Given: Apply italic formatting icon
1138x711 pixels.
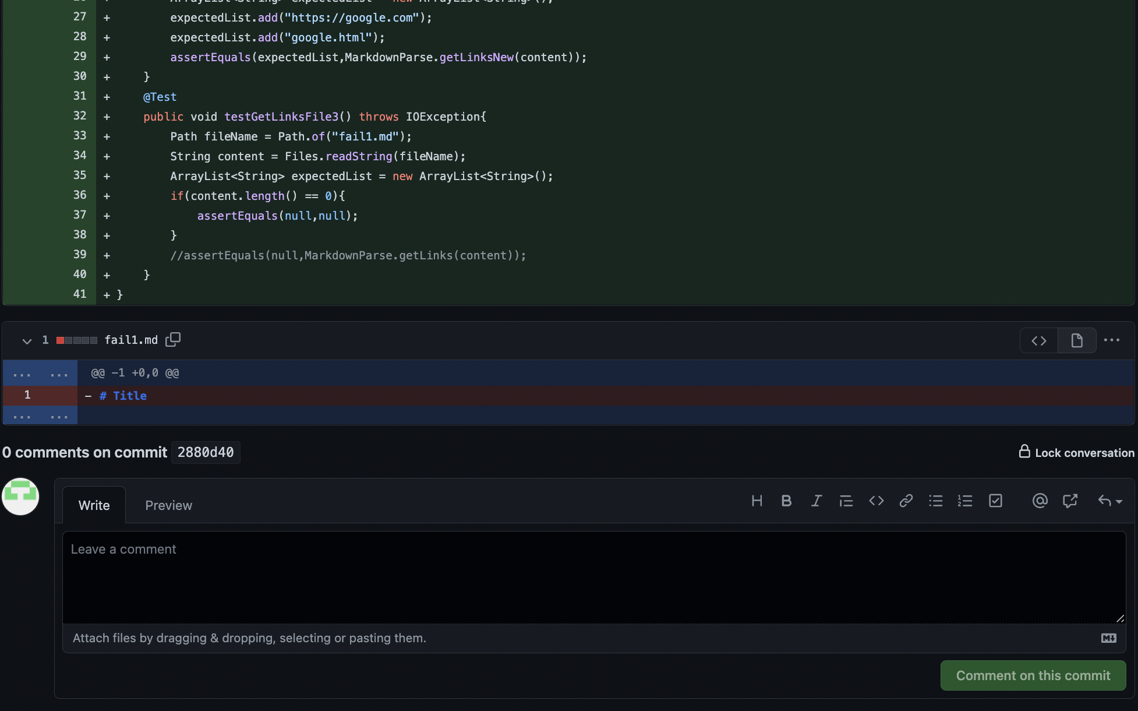Looking at the screenshot, I should (817, 501).
